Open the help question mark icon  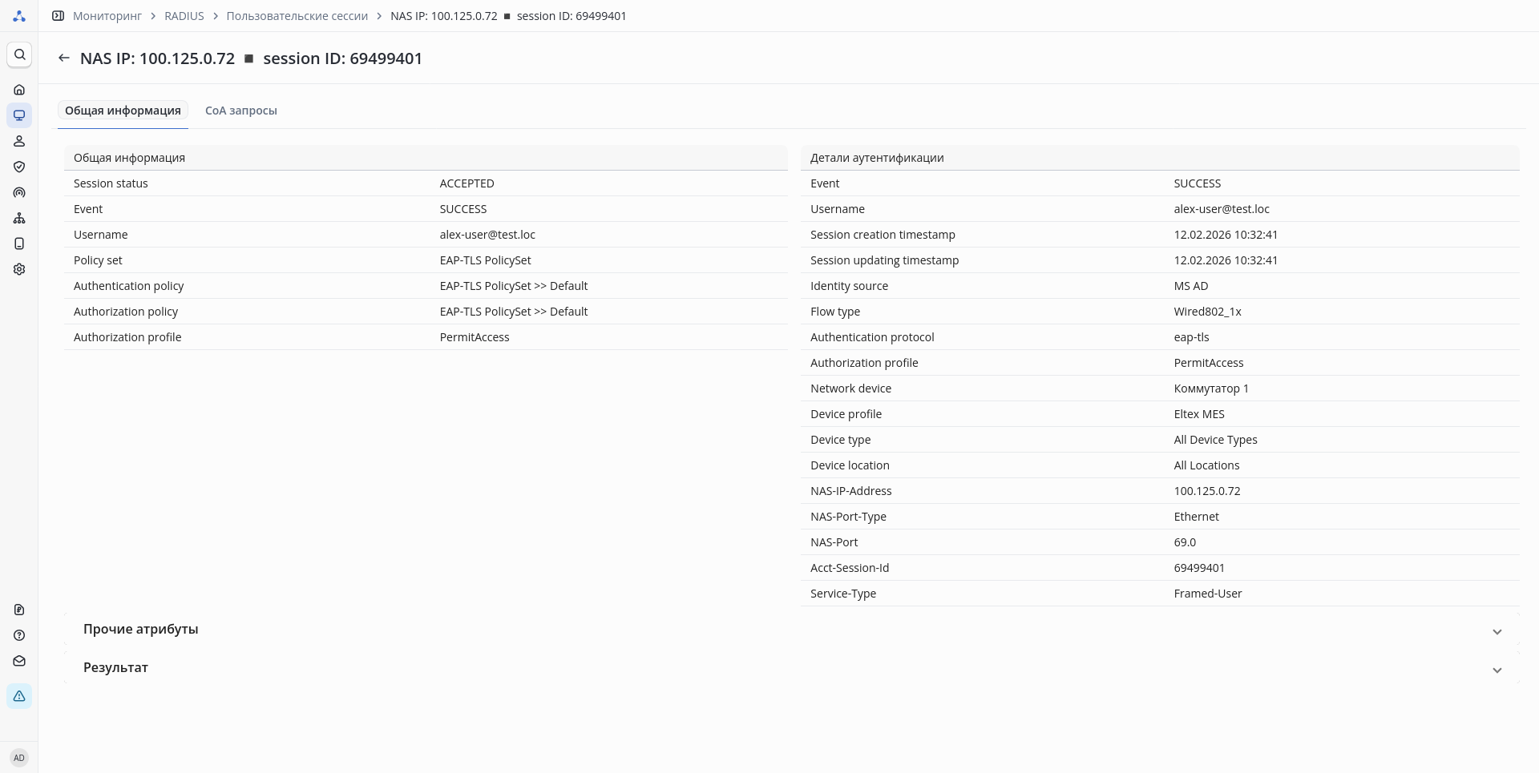[19, 635]
